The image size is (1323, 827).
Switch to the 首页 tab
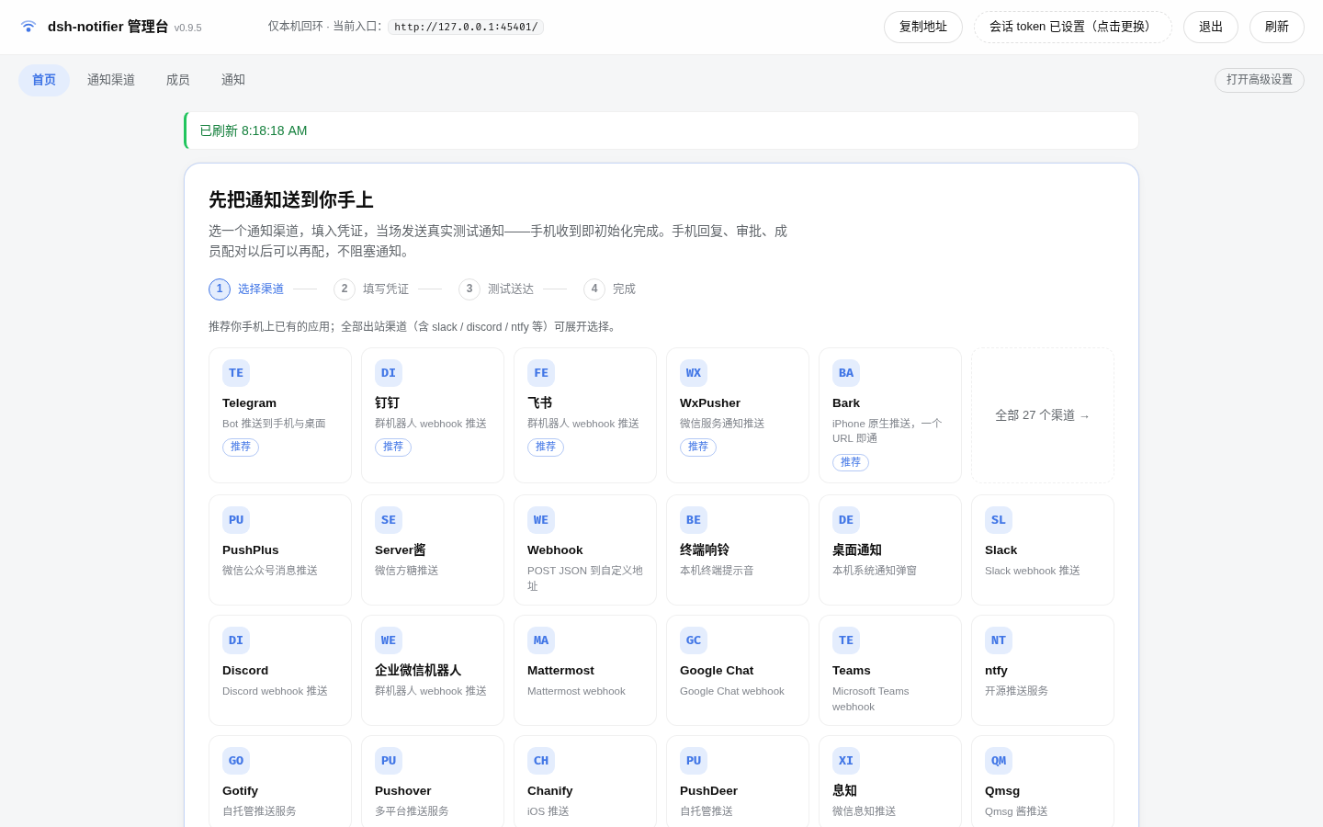(x=44, y=80)
